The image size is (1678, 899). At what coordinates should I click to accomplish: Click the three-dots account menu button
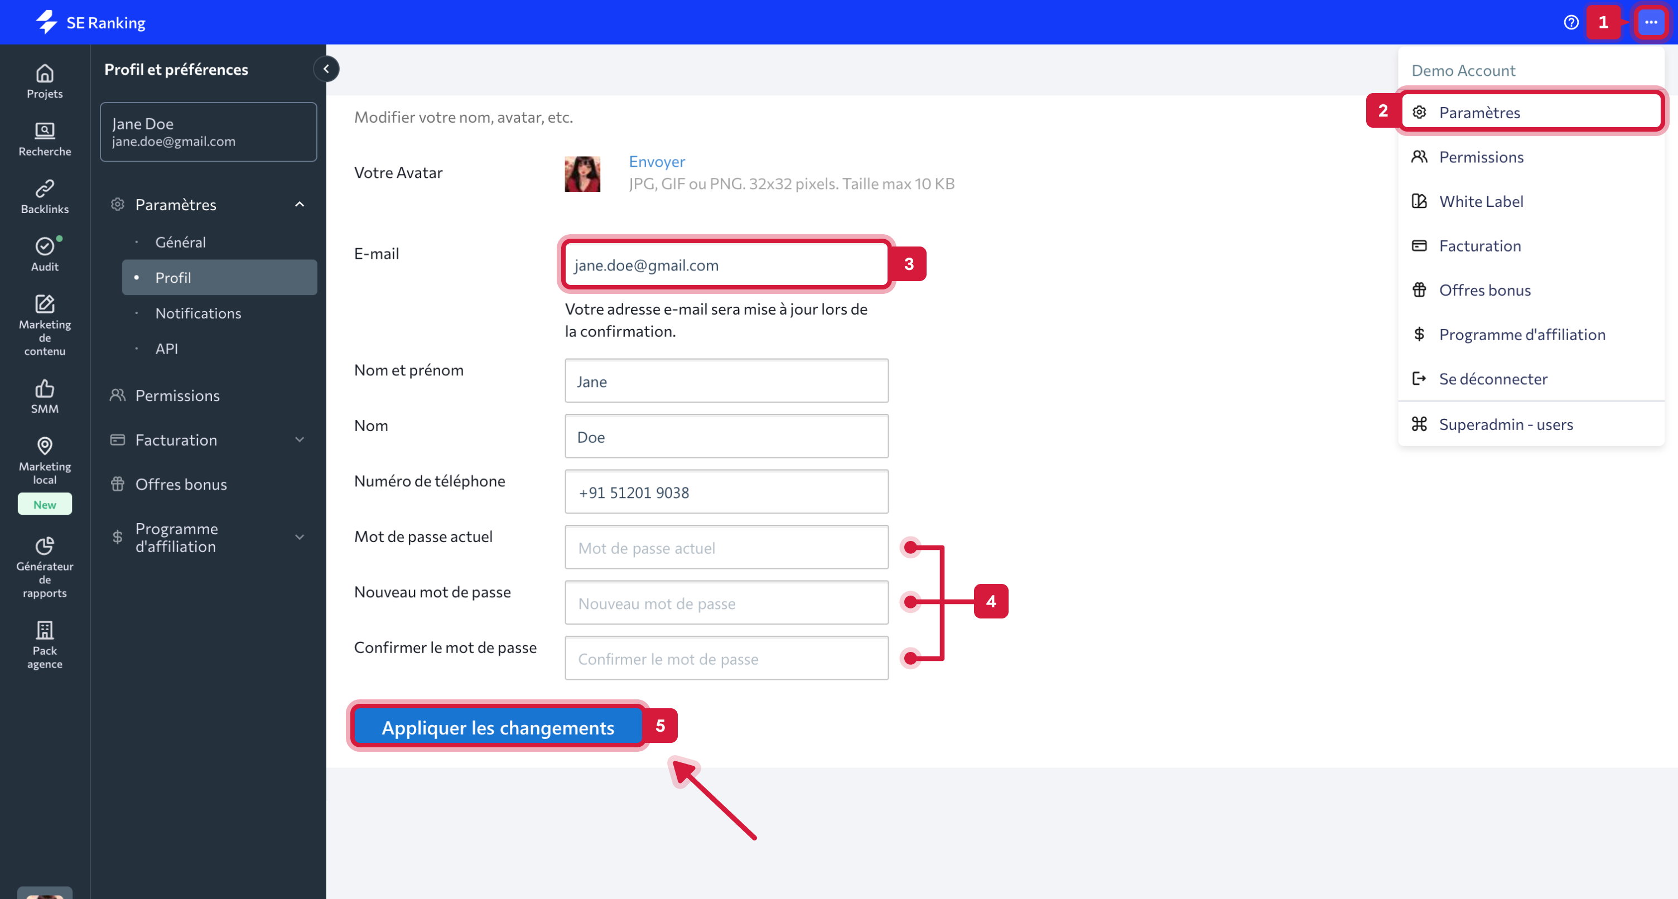tap(1651, 22)
